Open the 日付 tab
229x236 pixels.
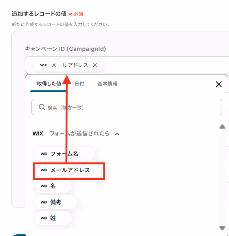click(x=79, y=84)
